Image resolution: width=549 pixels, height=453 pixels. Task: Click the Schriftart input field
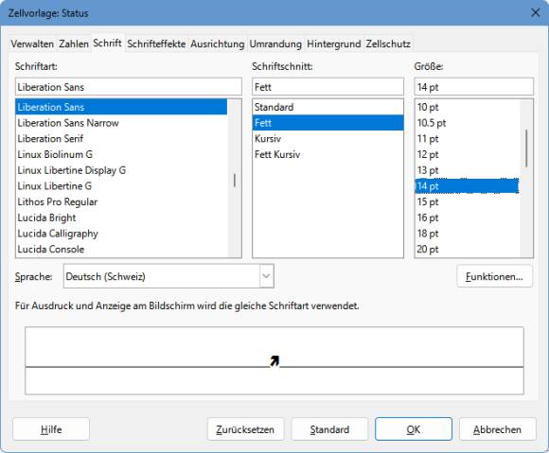click(129, 87)
